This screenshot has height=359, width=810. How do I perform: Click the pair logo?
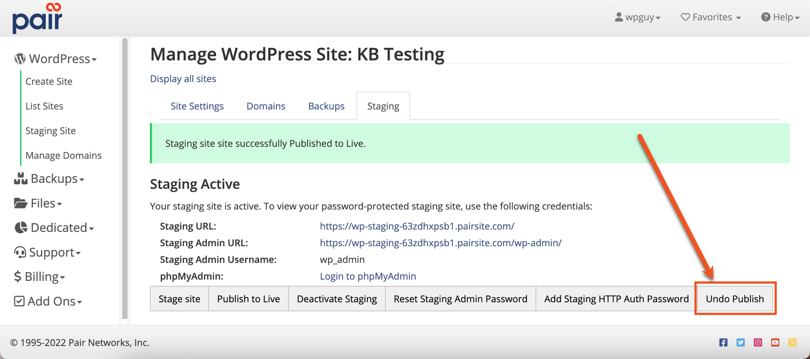(x=37, y=18)
